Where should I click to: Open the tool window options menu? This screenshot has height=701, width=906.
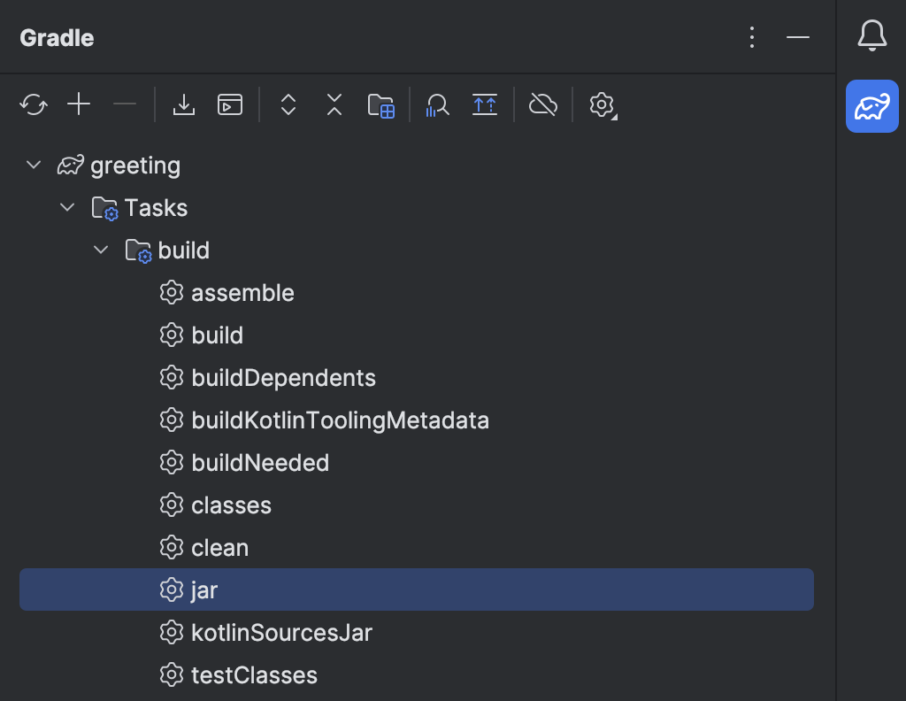pyautogui.click(x=751, y=37)
